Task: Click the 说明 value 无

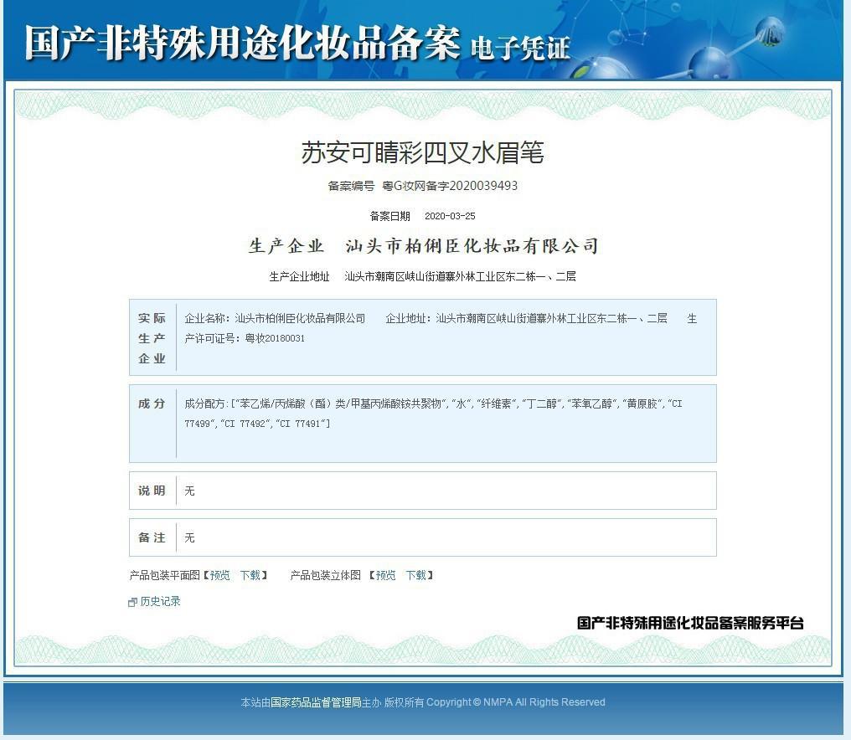Action: pos(189,491)
